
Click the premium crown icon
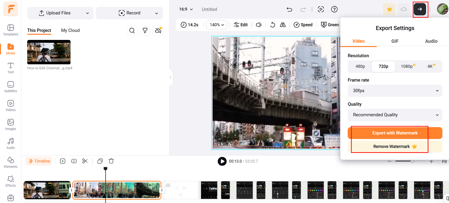(389, 9)
